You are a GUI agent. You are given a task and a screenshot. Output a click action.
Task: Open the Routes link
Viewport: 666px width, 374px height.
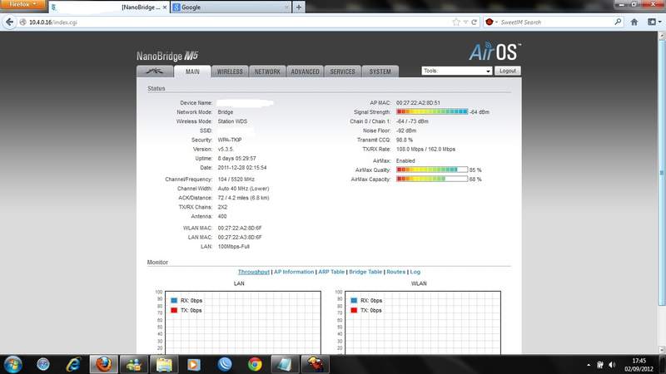click(396, 272)
